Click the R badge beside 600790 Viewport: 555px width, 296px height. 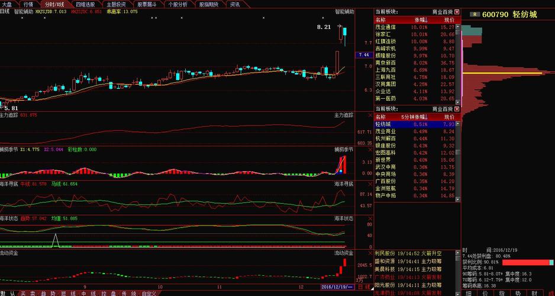pyautogui.click(x=474, y=15)
